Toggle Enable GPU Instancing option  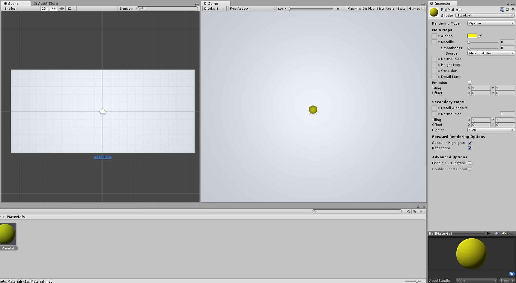tap(469, 163)
